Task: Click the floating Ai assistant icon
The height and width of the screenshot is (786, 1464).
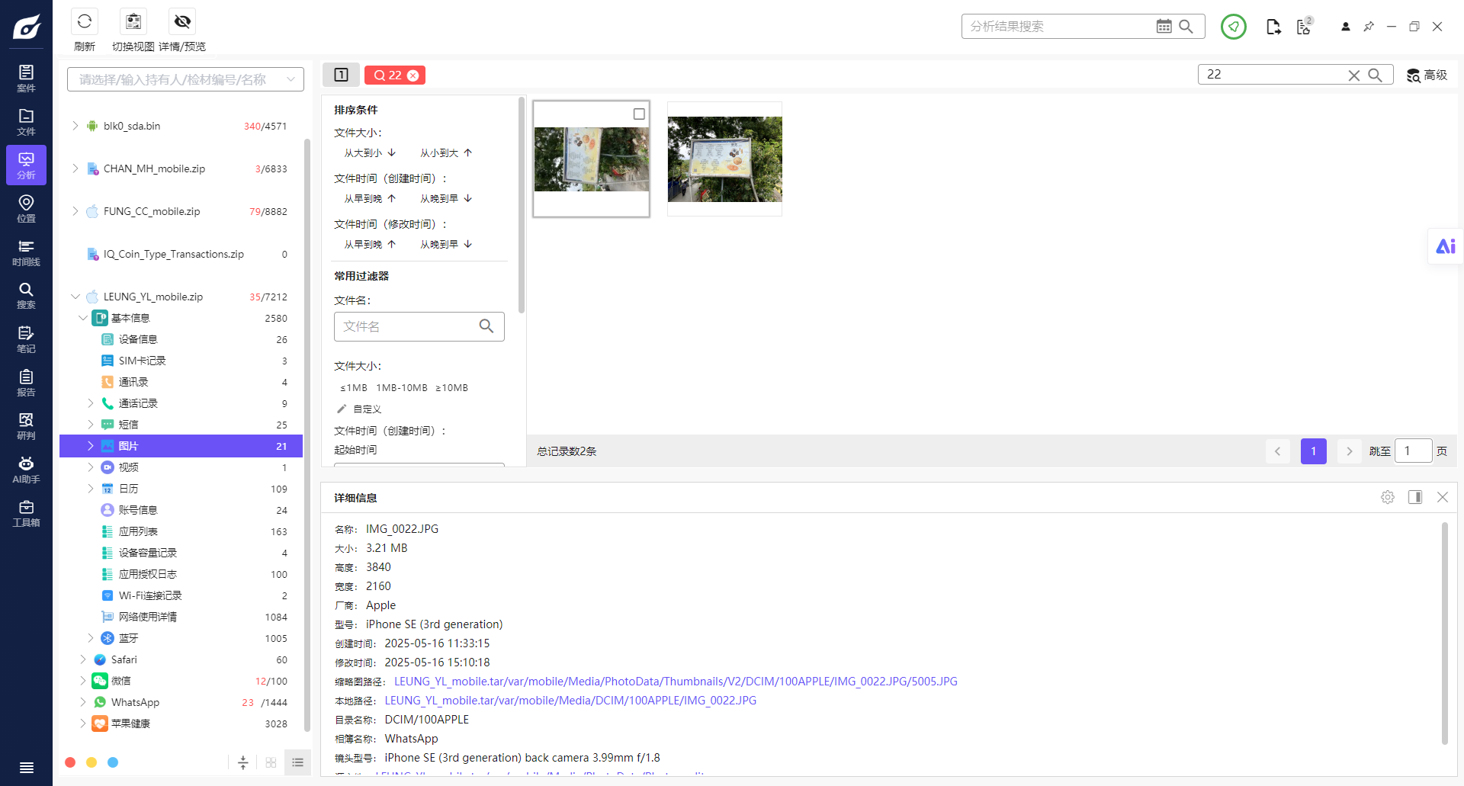Action: pyautogui.click(x=1446, y=246)
